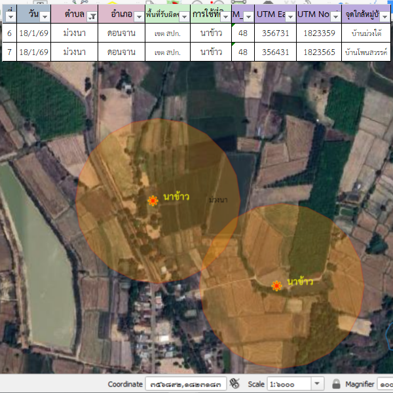Click the Magnifier value field
The image size is (393, 393).
[x=385, y=384]
